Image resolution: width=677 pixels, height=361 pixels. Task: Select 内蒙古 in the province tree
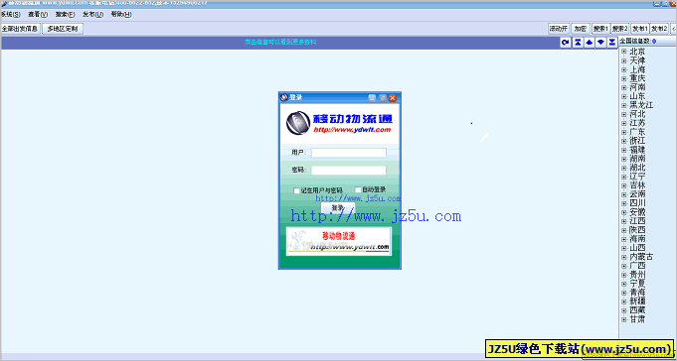[x=641, y=257]
